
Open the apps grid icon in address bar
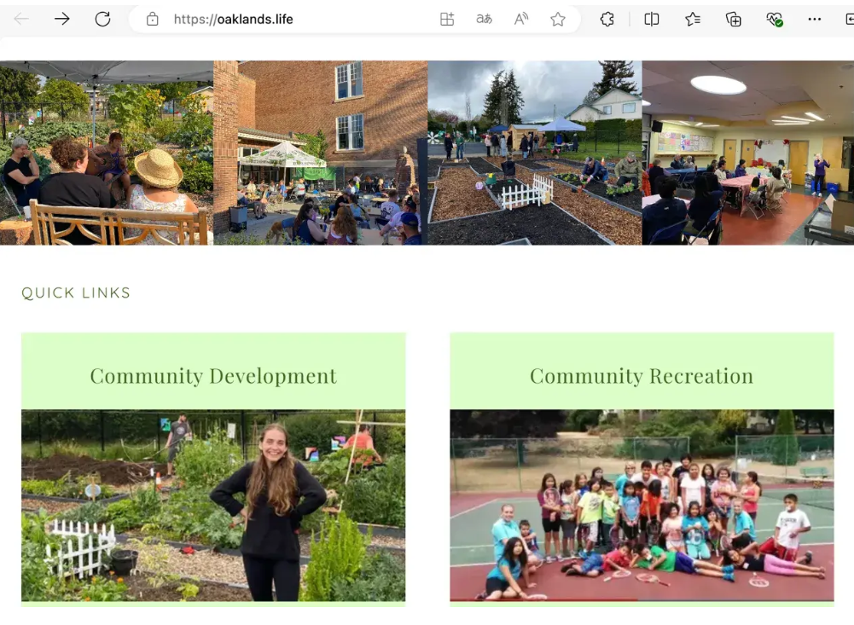(447, 19)
